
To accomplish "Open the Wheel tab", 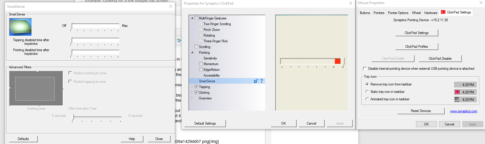I will tap(416, 13).
